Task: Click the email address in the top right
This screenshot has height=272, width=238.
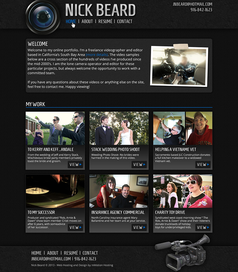Action: (x=192, y=4)
